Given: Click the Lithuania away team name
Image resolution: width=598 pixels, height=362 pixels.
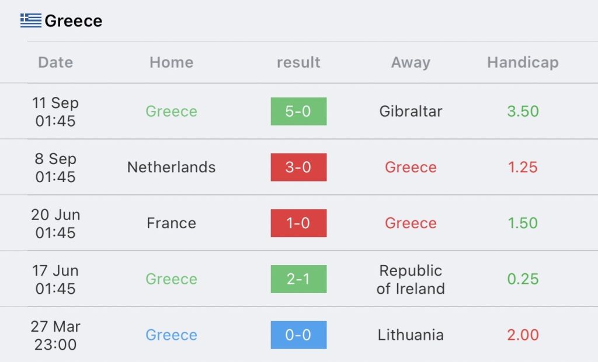Looking at the screenshot, I should 411,335.
